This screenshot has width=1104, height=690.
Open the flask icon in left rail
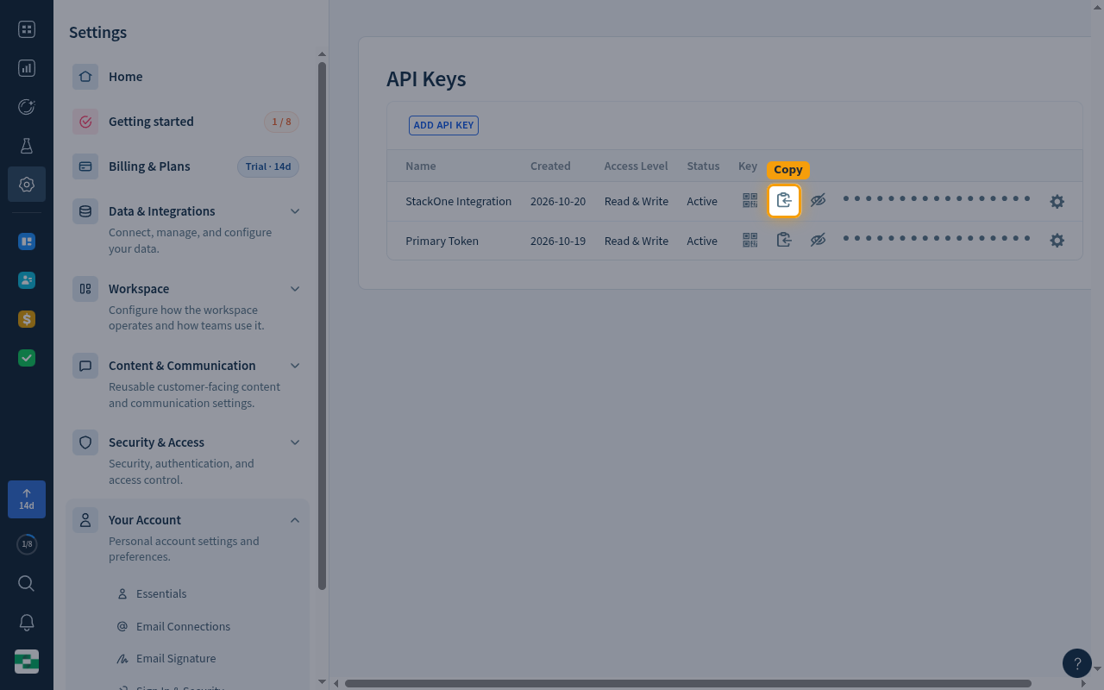tap(27, 146)
